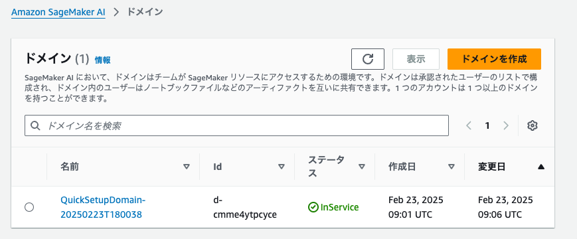Click modified date Feb 23, 2025 09:06 UTC
Viewport: 577px width, 239px height.
(x=505, y=207)
